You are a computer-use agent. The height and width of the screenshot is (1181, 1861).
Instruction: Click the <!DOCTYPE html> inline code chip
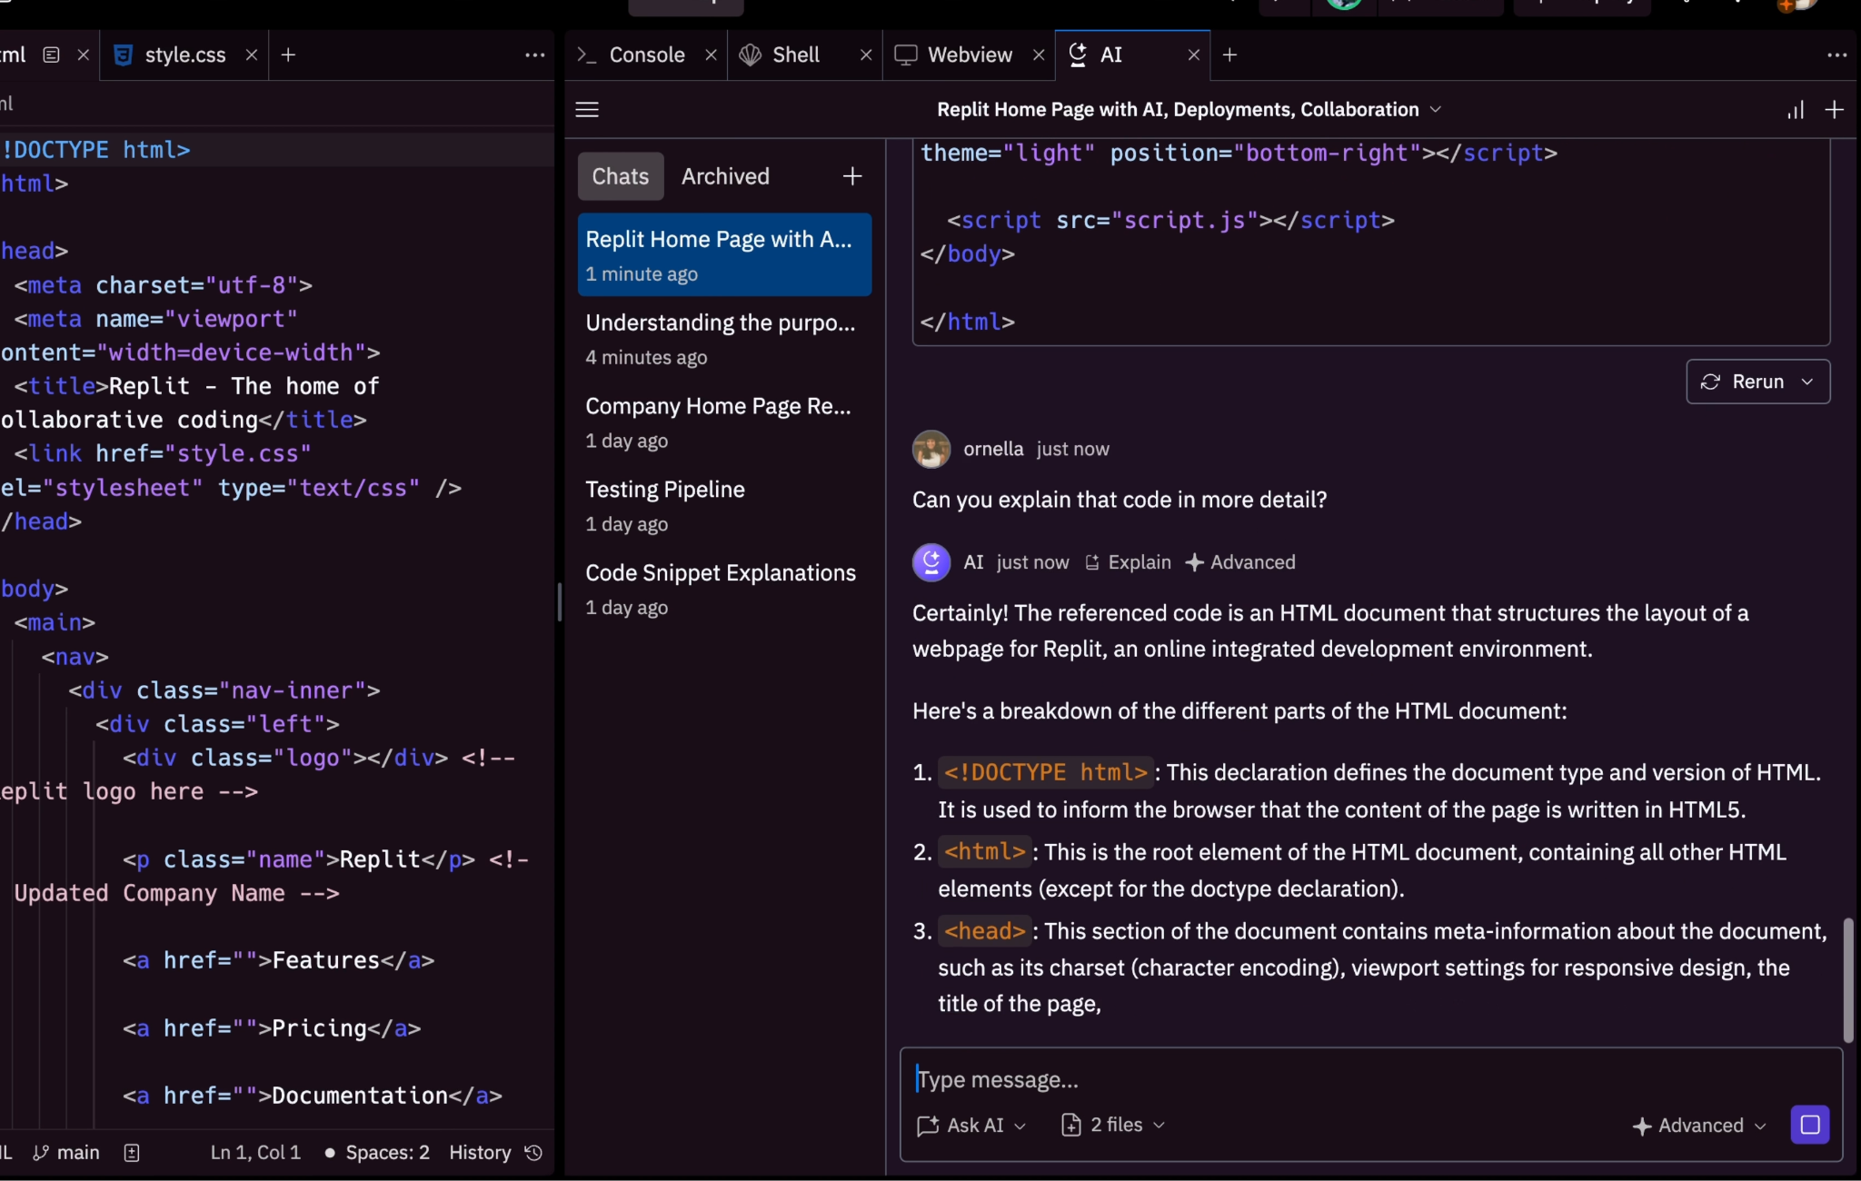[x=1046, y=772]
